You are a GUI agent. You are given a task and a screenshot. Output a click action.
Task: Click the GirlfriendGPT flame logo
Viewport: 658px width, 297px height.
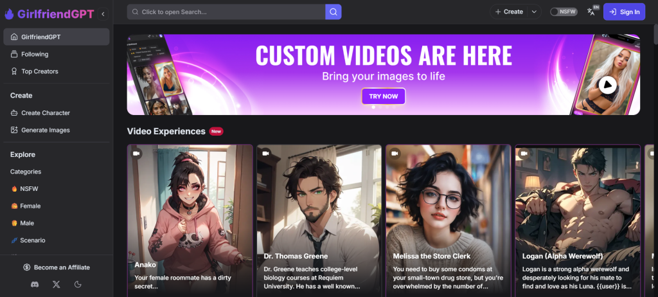pos(9,14)
